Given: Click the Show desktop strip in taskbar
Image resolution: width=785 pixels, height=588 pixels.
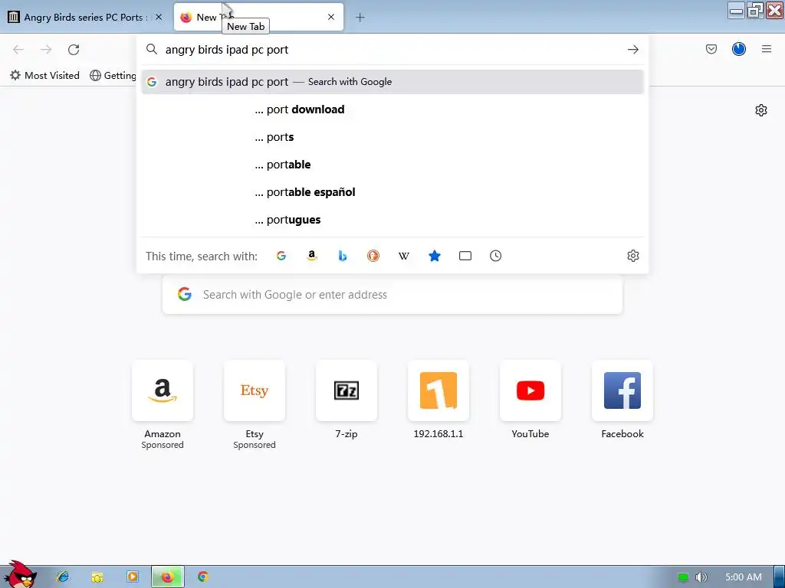Looking at the screenshot, I should point(779,577).
